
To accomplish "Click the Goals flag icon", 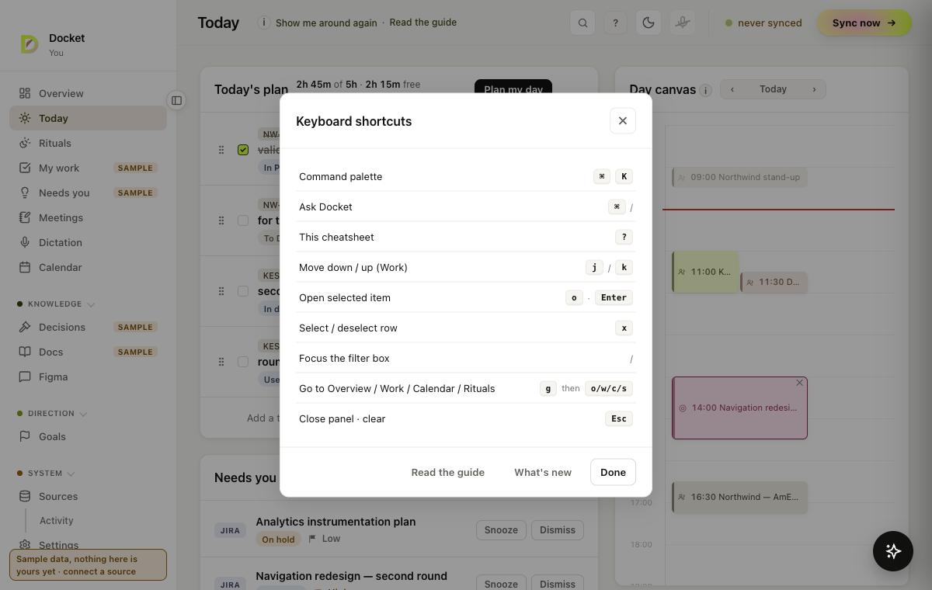I will click(25, 436).
